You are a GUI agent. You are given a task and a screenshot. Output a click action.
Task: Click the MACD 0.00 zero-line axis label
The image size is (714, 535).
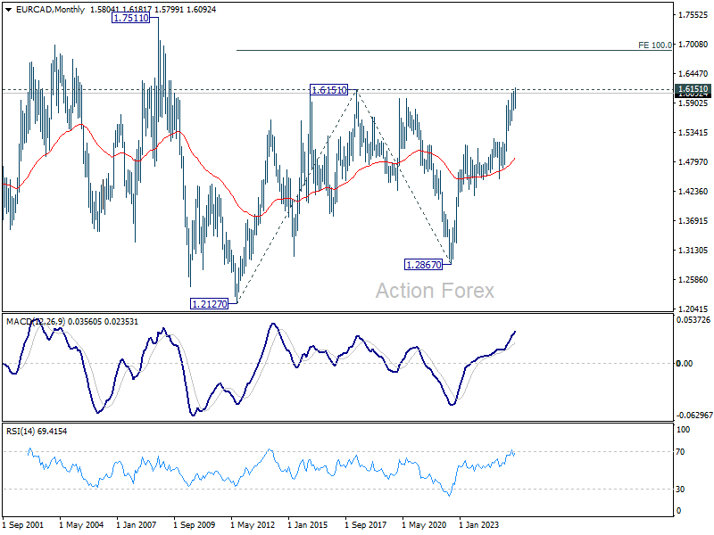click(685, 363)
